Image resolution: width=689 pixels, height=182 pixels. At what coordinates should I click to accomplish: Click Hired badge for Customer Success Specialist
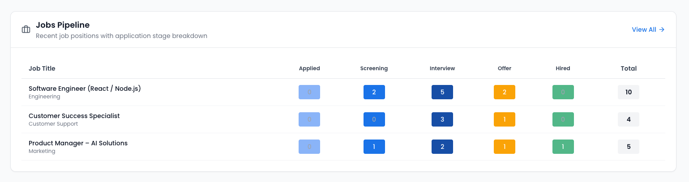point(563,119)
